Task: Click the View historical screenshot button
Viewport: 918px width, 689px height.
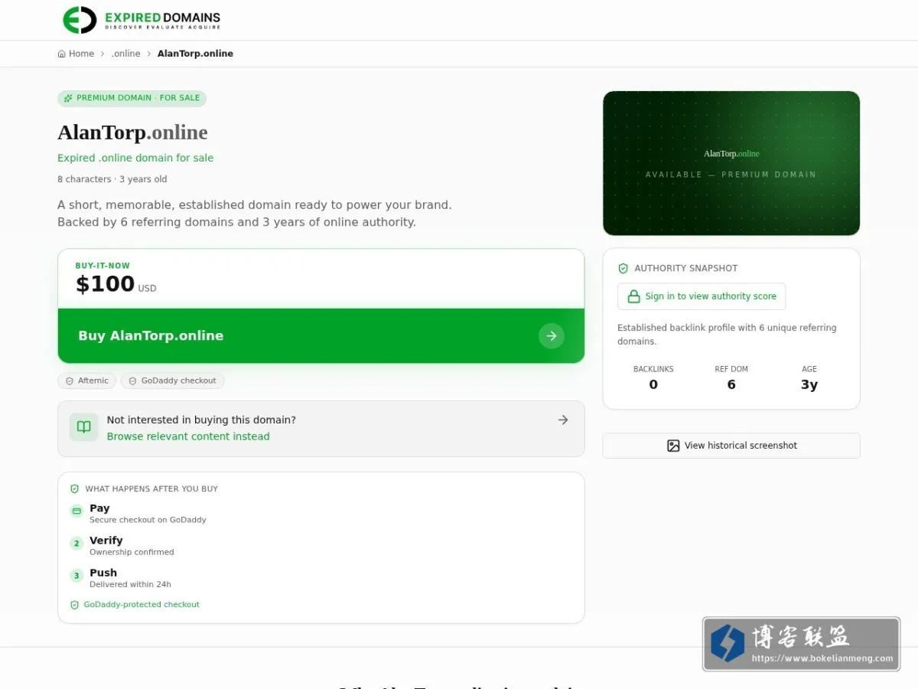Action: tap(731, 446)
